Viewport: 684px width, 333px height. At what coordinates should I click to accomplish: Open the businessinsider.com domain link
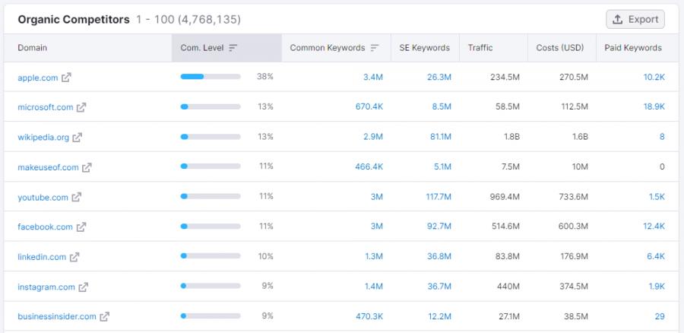click(57, 317)
